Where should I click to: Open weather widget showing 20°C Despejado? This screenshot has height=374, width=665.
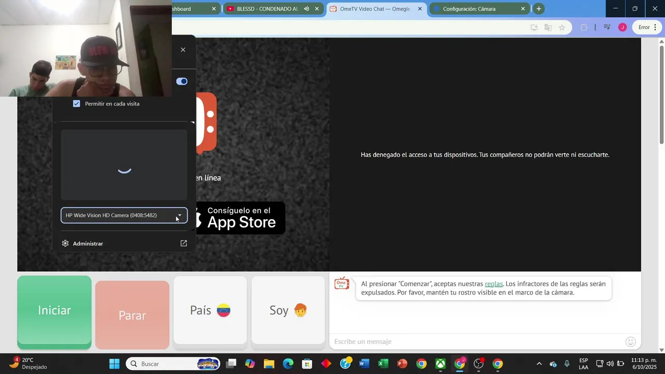point(29,364)
